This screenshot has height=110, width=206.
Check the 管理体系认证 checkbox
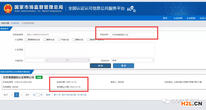tap(26, 40)
